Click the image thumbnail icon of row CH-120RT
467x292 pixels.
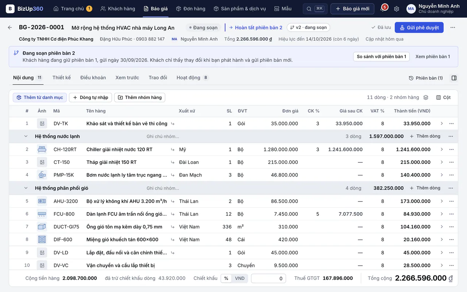[x=42, y=149]
